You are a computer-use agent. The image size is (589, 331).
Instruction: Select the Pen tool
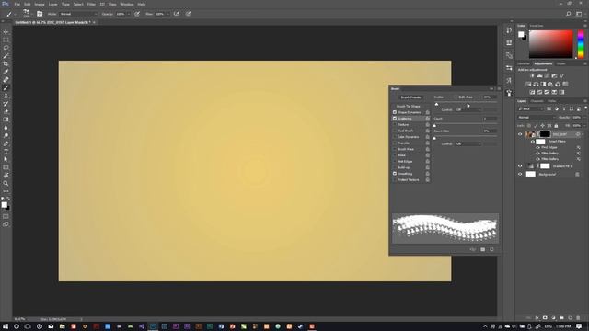point(6,143)
